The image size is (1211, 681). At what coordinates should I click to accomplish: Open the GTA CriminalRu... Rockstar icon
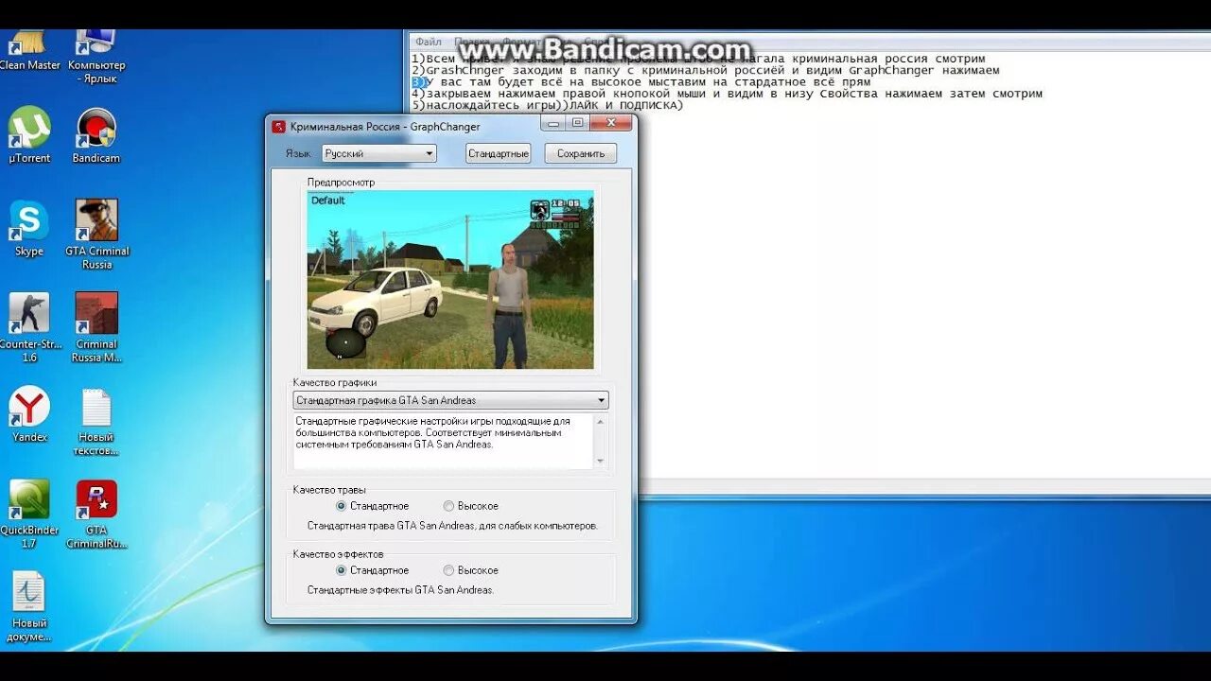point(97,514)
